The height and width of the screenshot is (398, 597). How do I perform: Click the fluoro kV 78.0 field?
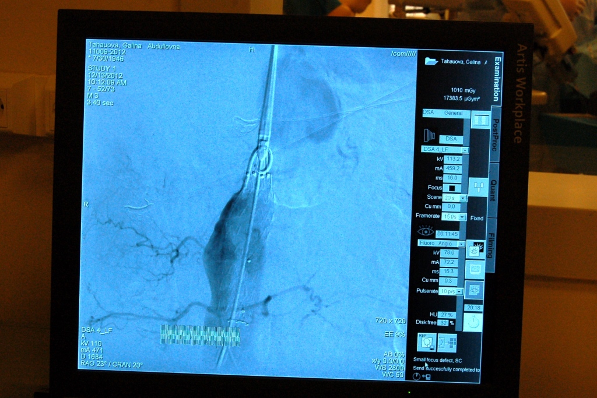pyautogui.click(x=449, y=253)
